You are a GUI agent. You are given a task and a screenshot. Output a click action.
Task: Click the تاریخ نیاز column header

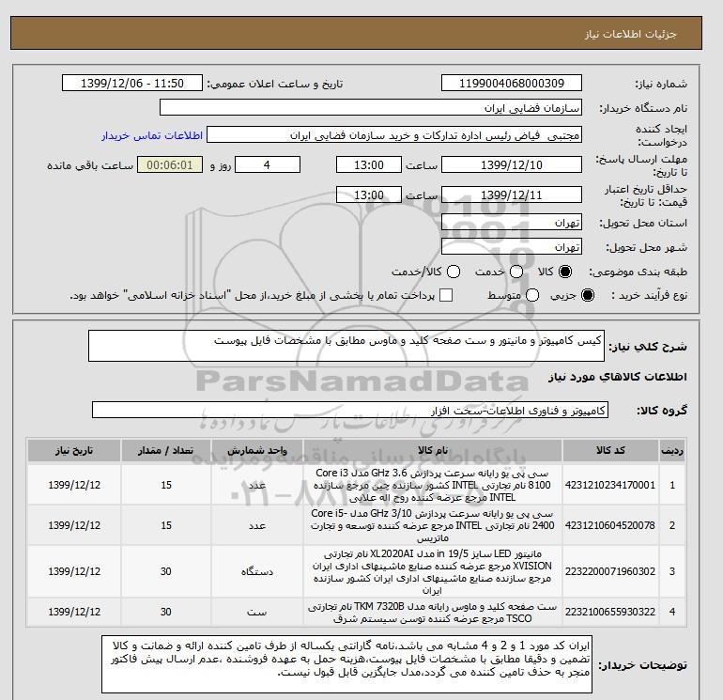coord(74,451)
